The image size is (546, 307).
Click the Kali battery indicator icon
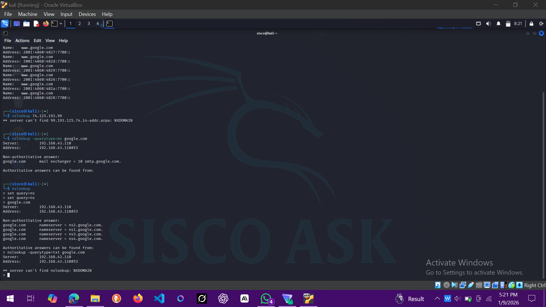pyautogui.click(x=508, y=24)
